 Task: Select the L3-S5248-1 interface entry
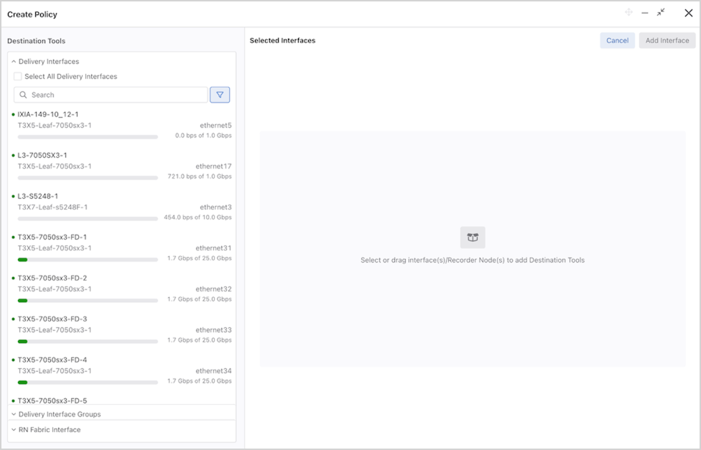(x=37, y=196)
